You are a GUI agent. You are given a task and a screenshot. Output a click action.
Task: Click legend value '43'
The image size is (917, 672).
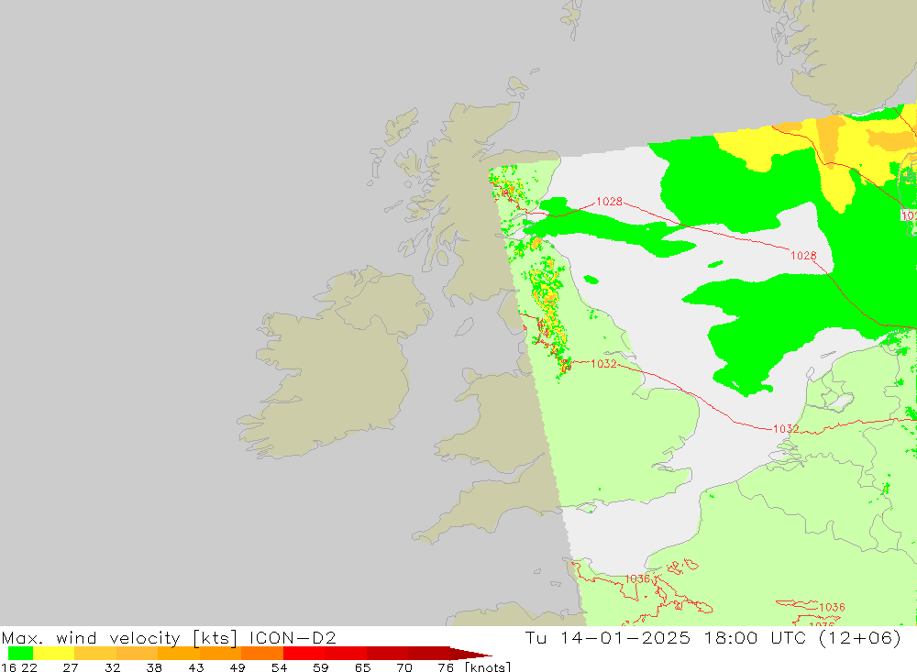coord(196,667)
